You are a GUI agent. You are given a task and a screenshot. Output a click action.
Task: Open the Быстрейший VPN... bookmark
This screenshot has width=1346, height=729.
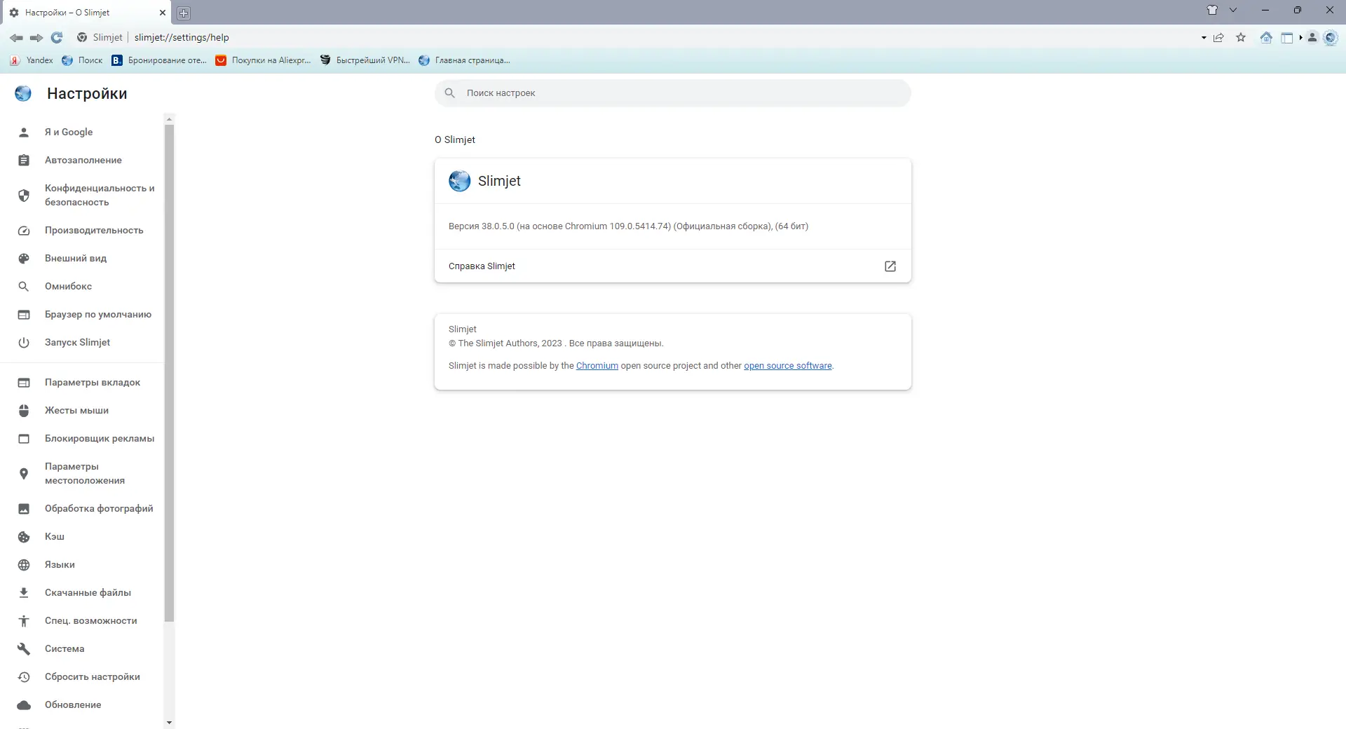[365, 60]
